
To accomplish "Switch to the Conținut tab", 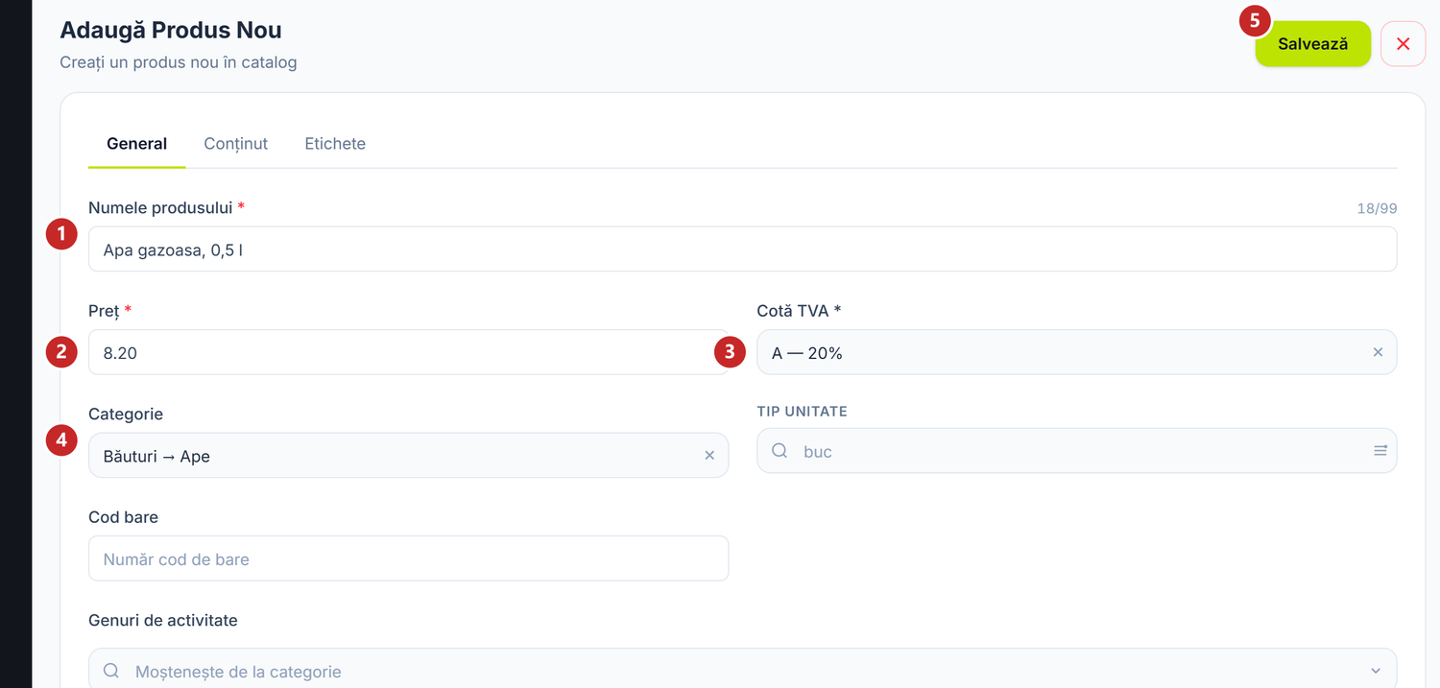I will 236,144.
